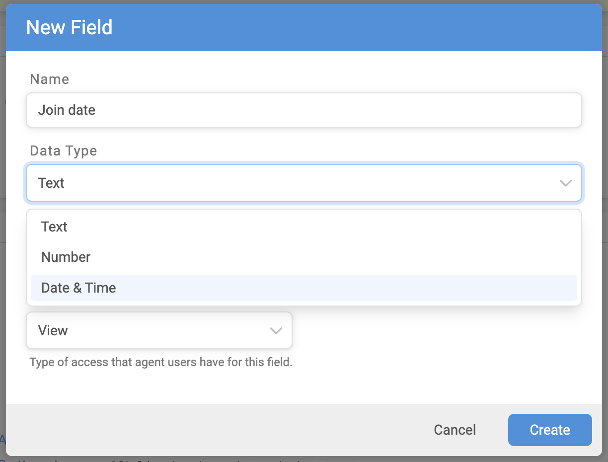Click the dimmed backdrop below the dialog

[304, 459]
